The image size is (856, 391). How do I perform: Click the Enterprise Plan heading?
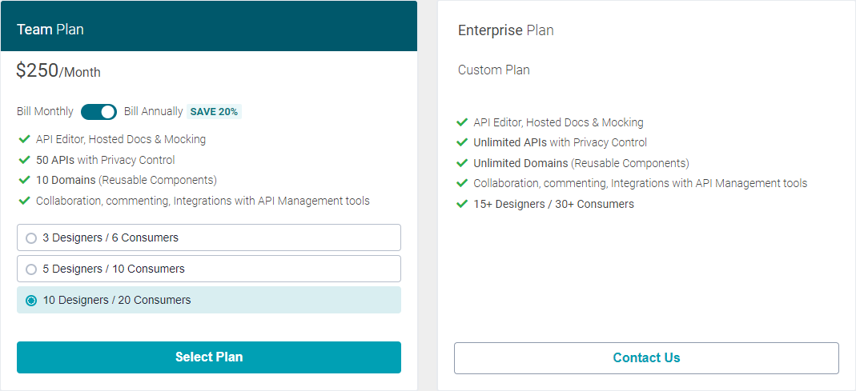505,30
